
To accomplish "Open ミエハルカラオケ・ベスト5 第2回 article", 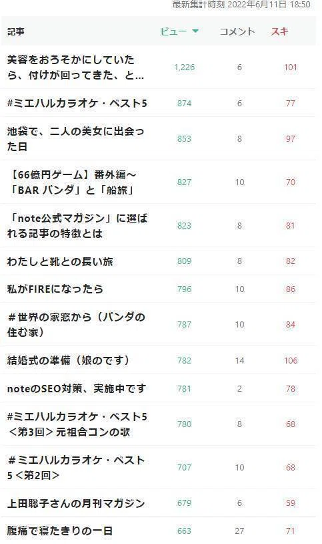I will [x=76, y=467].
